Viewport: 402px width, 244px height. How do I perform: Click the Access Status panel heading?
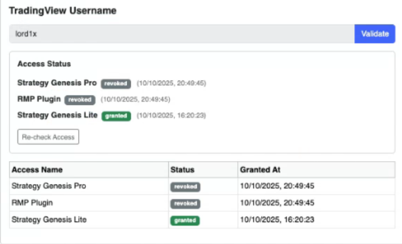44,64
